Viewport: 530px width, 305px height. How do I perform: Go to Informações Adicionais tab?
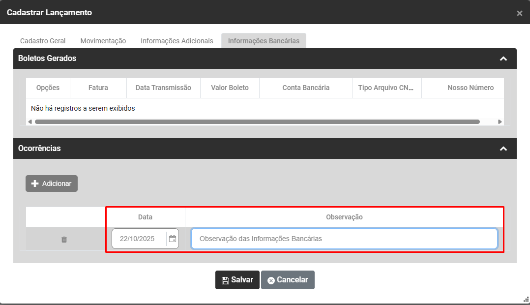[x=177, y=41]
